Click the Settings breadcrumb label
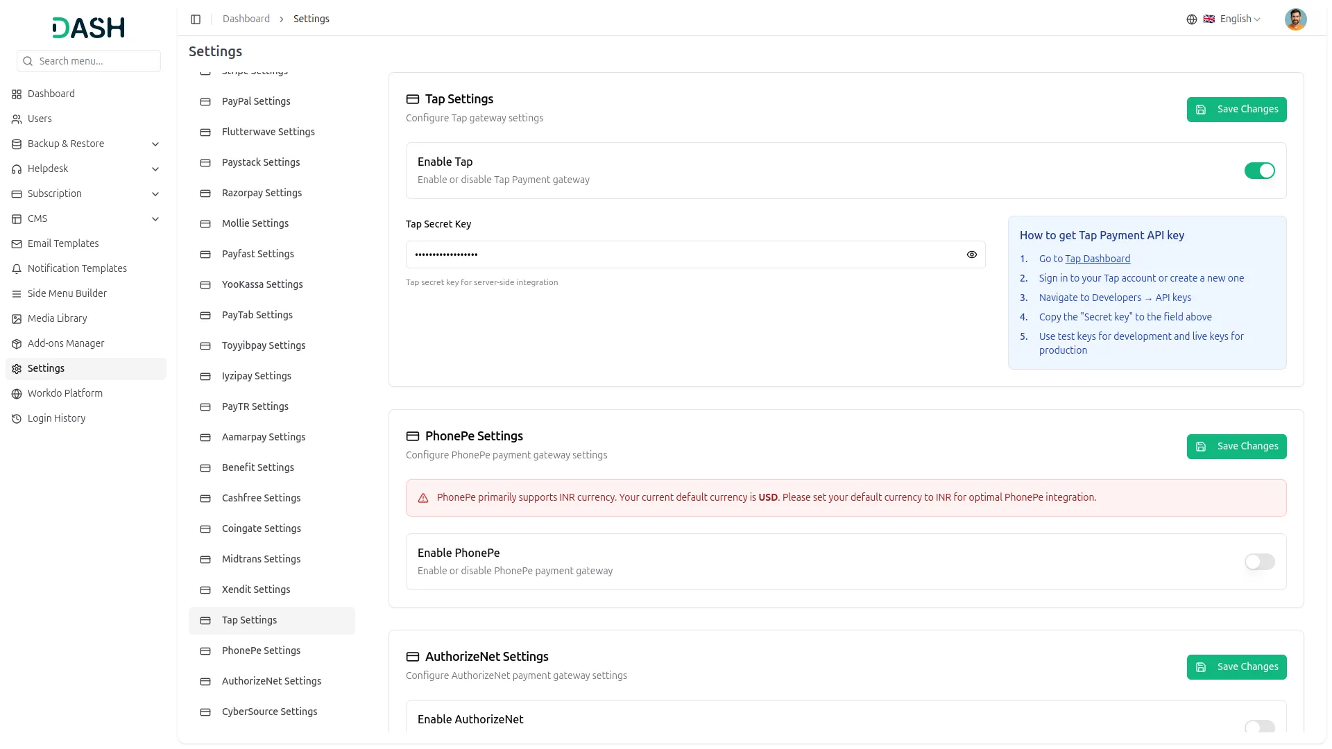 pyautogui.click(x=311, y=19)
